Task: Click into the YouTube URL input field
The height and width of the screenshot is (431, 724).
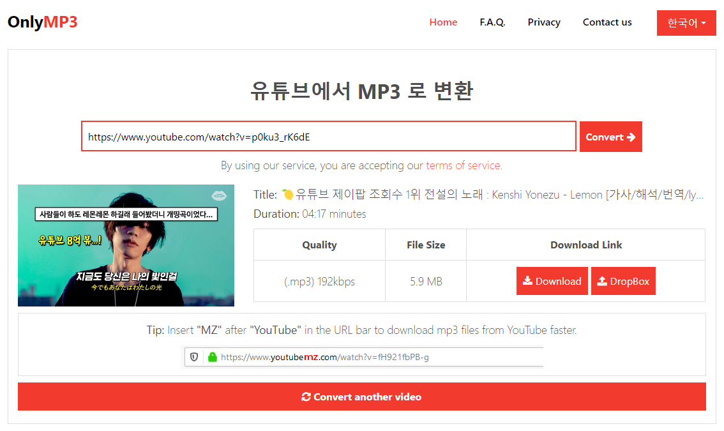Action: point(329,136)
